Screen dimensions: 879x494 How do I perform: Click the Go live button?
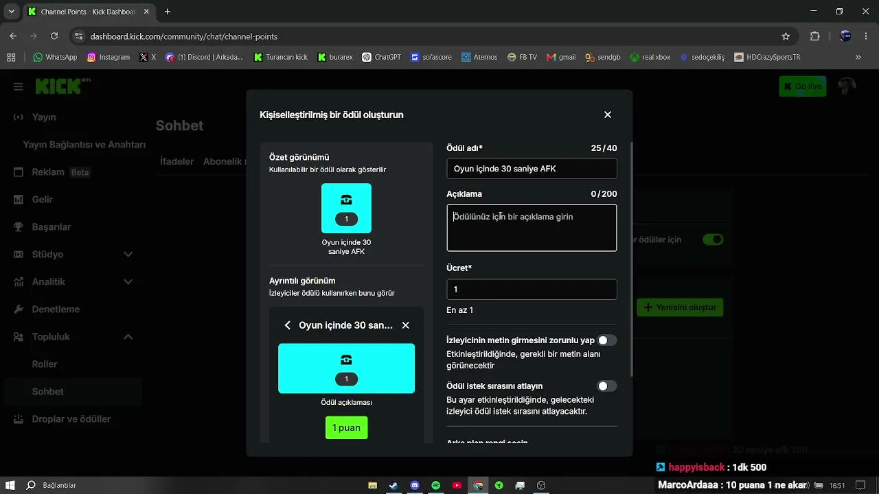(x=803, y=86)
